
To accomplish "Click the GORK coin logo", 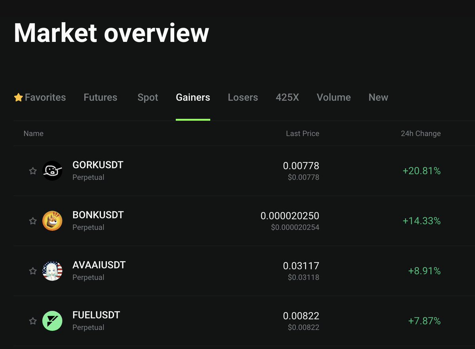I will coord(52,171).
